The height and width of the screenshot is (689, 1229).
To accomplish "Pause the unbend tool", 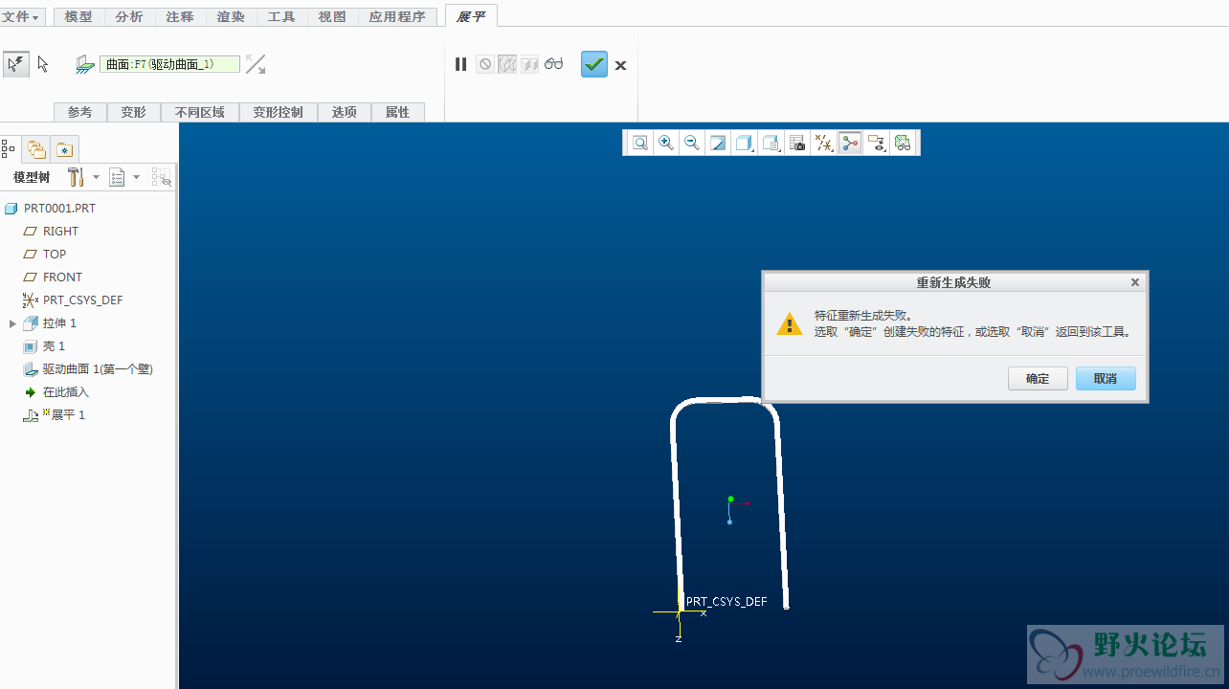I will tap(460, 64).
